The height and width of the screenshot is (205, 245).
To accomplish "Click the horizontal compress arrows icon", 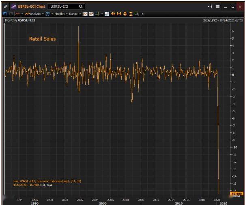I will coord(119,14).
